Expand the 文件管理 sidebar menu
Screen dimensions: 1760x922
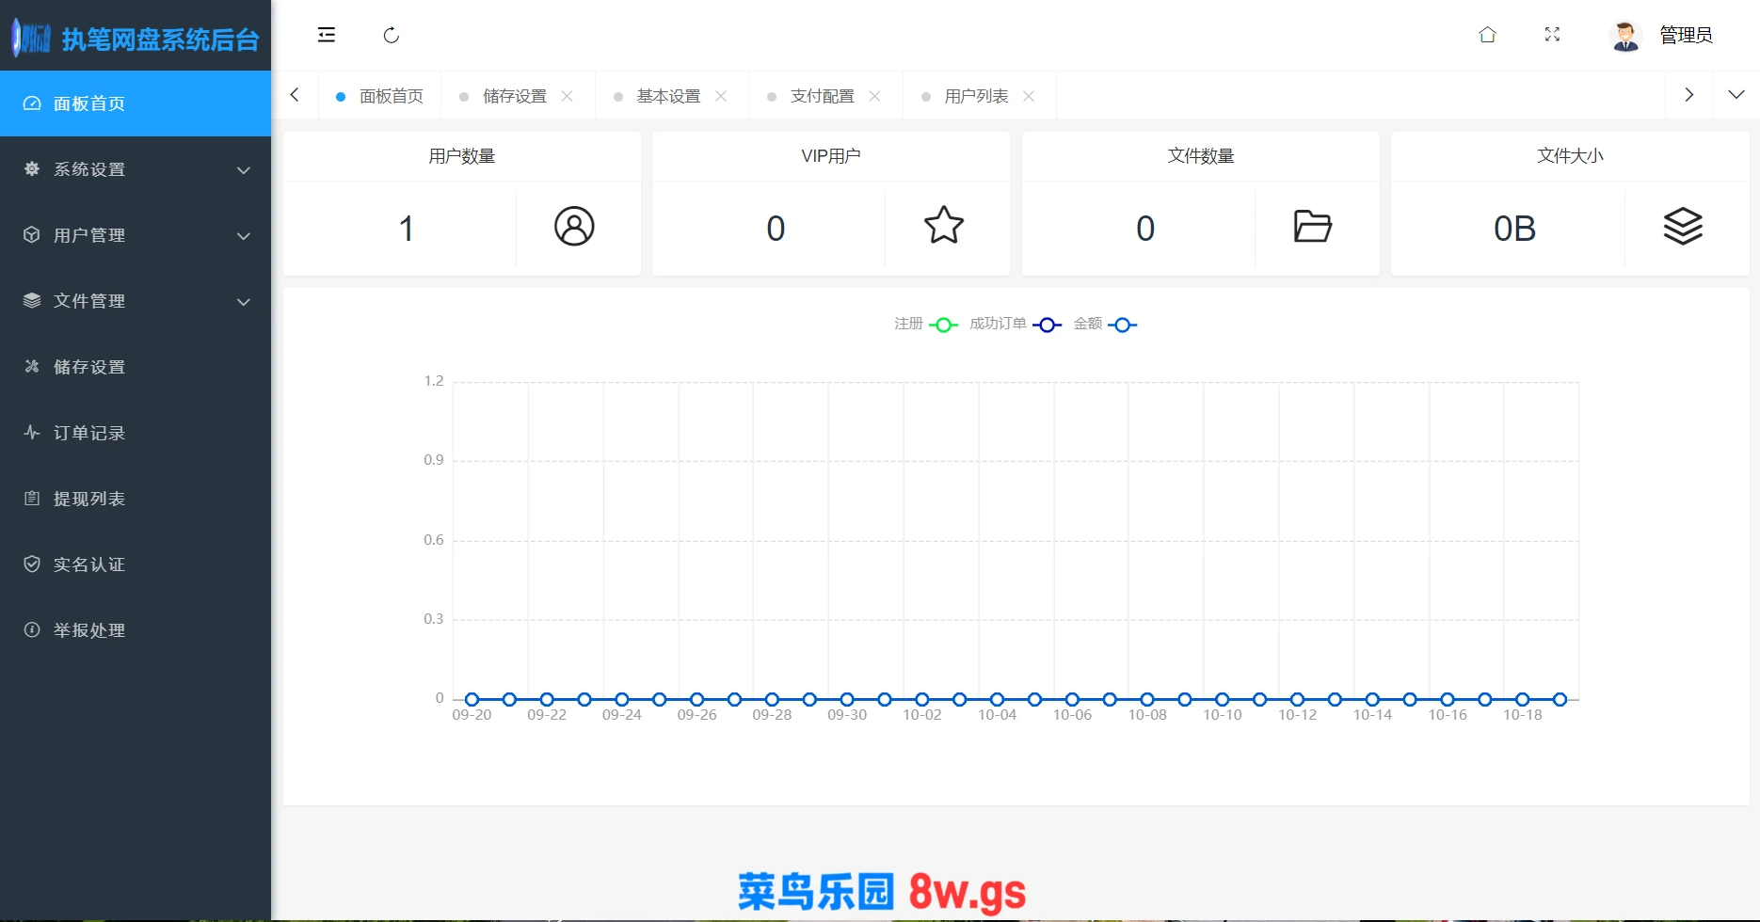click(x=136, y=301)
